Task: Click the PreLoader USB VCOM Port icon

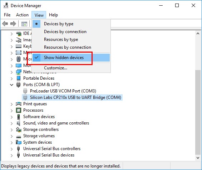Action: 25,91
